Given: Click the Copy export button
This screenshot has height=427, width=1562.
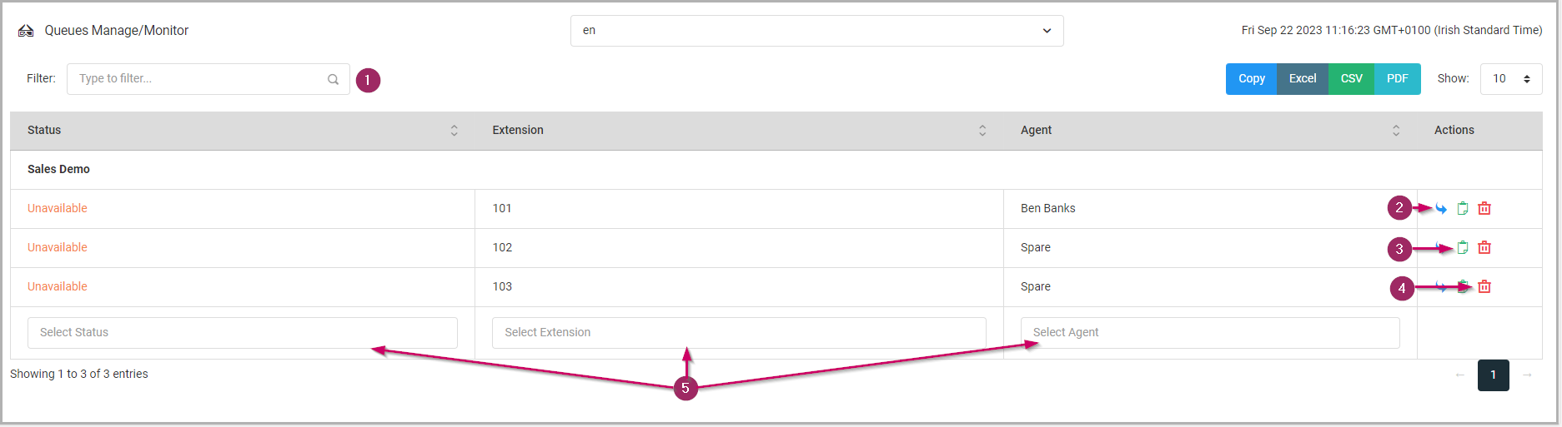Looking at the screenshot, I should coord(1251,79).
